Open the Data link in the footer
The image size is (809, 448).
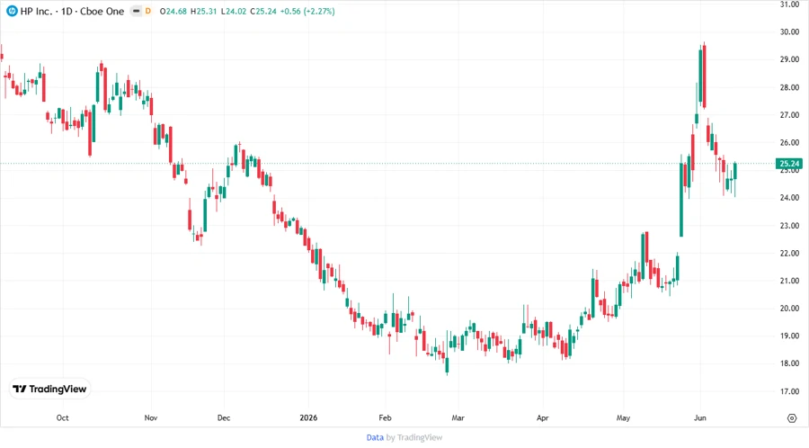click(x=375, y=437)
